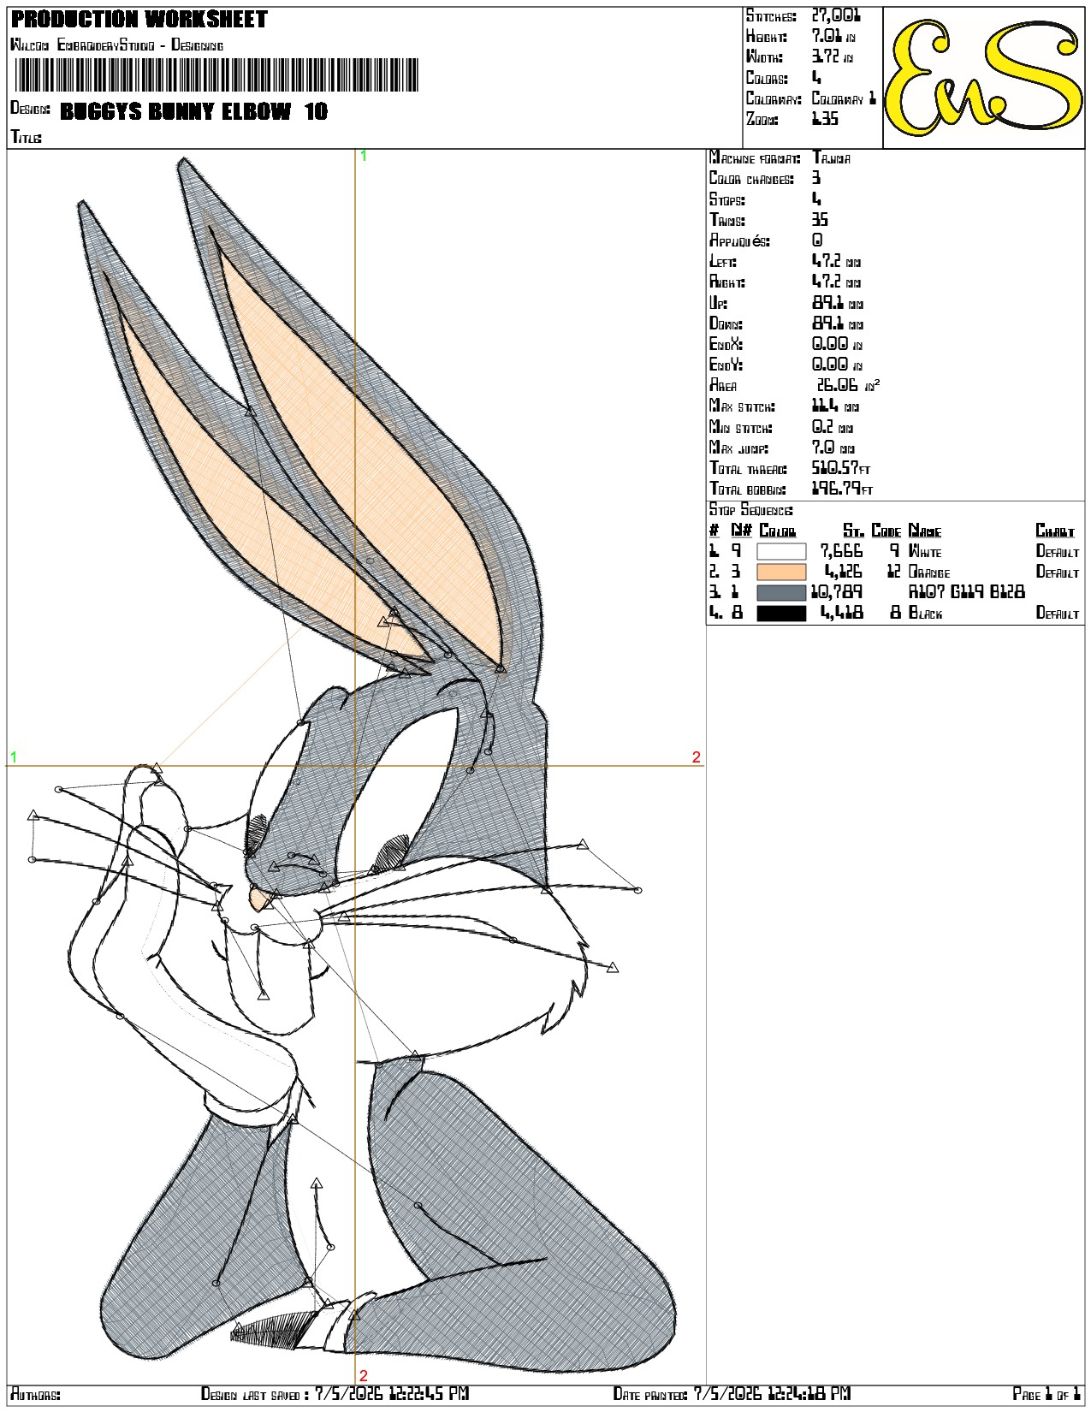Click the stitches value '27,001'
The image size is (1091, 1412).
coord(836,15)
